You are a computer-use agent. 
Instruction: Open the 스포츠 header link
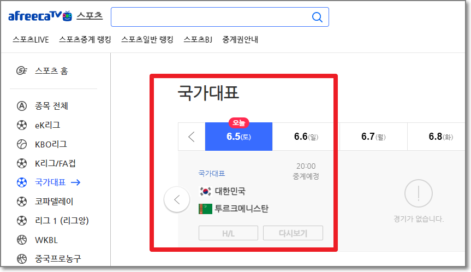(90, 16)
